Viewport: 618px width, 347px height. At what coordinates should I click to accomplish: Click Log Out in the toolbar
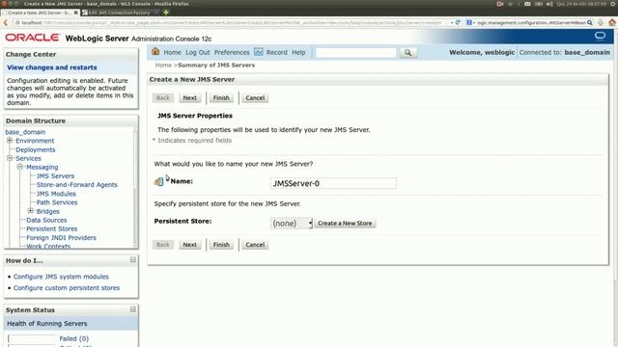click(197, 52)
